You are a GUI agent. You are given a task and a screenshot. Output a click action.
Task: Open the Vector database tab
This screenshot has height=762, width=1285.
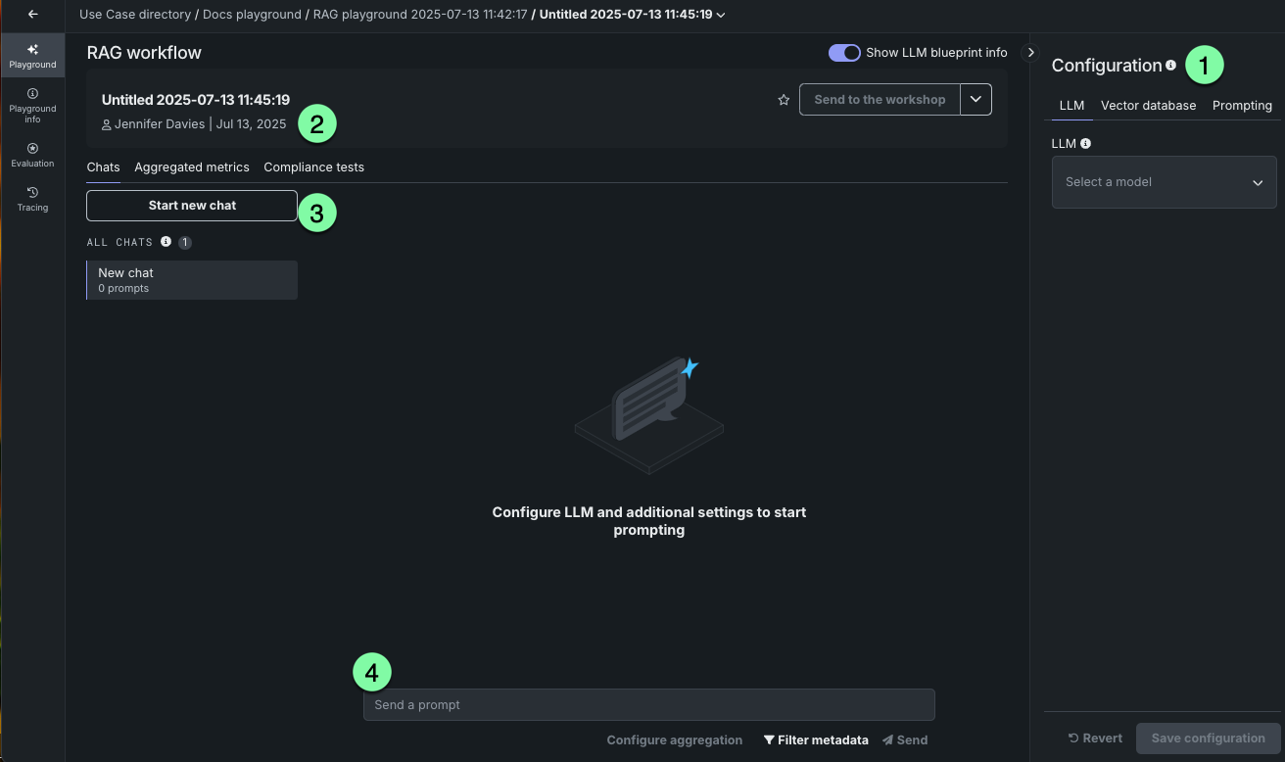point(1148,106)
